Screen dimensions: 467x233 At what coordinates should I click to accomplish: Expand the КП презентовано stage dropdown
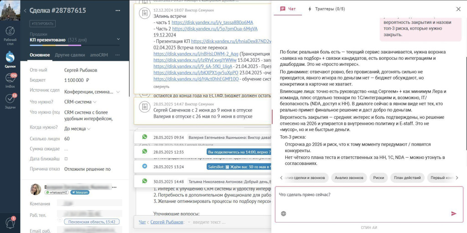(118, 39)
